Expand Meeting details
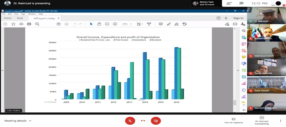 click(18, 121)
